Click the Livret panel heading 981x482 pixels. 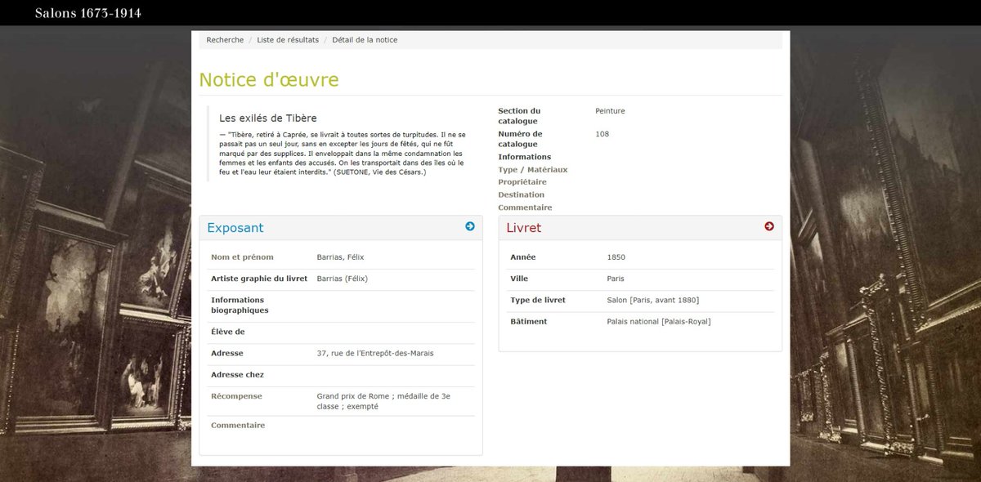pyautogui.click(x=523, y=228)
